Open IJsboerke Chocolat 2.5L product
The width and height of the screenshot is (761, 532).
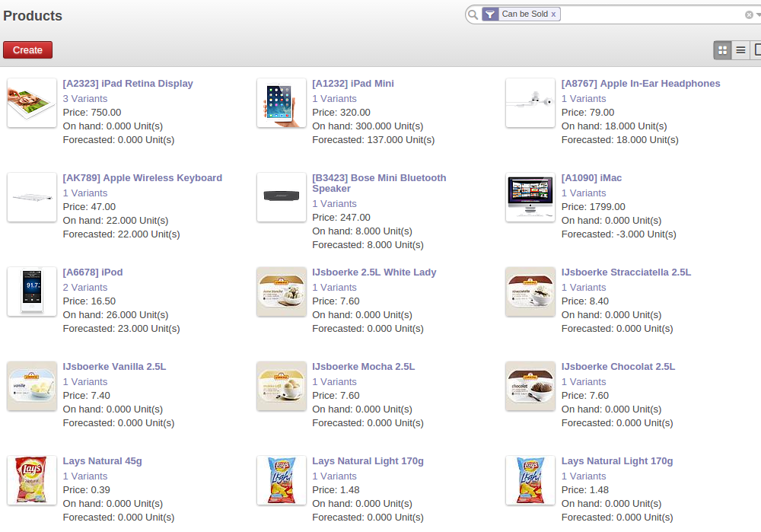click(618, 366)
